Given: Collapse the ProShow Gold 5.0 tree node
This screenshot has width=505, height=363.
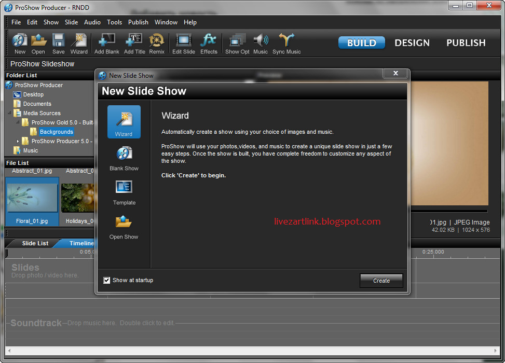Looking at the screenshot, I should pyautogui.click(x=18, y=122).
